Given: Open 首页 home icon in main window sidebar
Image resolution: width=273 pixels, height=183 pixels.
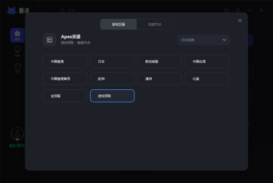Looking at the screenshot, I should pos(17,35).
